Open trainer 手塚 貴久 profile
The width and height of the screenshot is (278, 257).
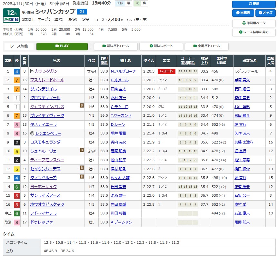pyautogui.click(x=242, y=80)
